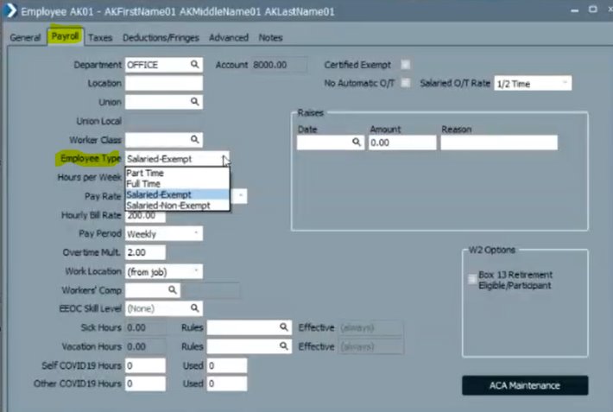Click the Department field search icon

pos(196,65)
